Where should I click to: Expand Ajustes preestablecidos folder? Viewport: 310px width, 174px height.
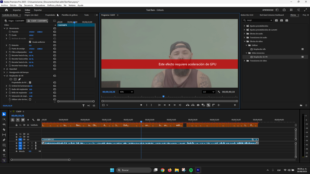[x=244, y=26]
